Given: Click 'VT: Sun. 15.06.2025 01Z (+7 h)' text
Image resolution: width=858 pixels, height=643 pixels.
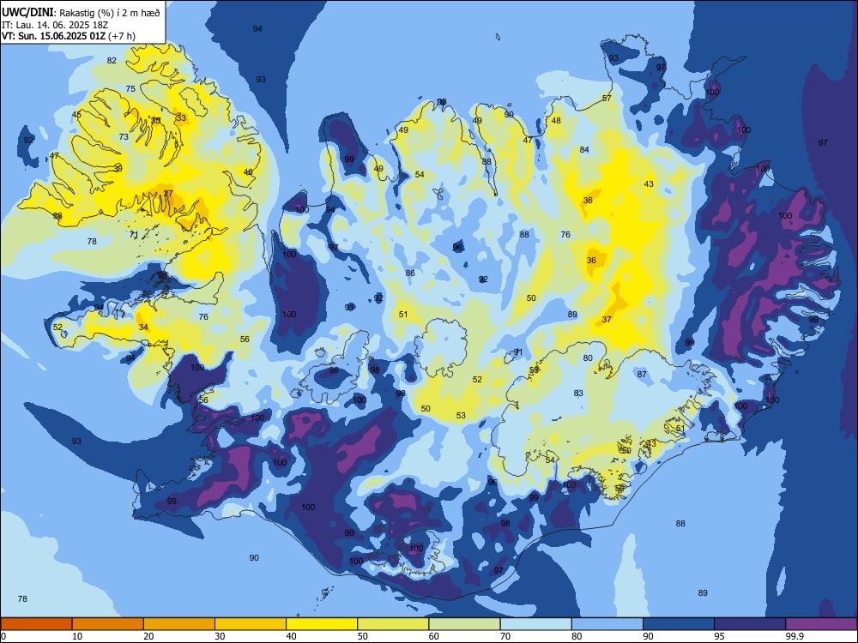Looking at the screenshot, I should click(x=69, y=36).
